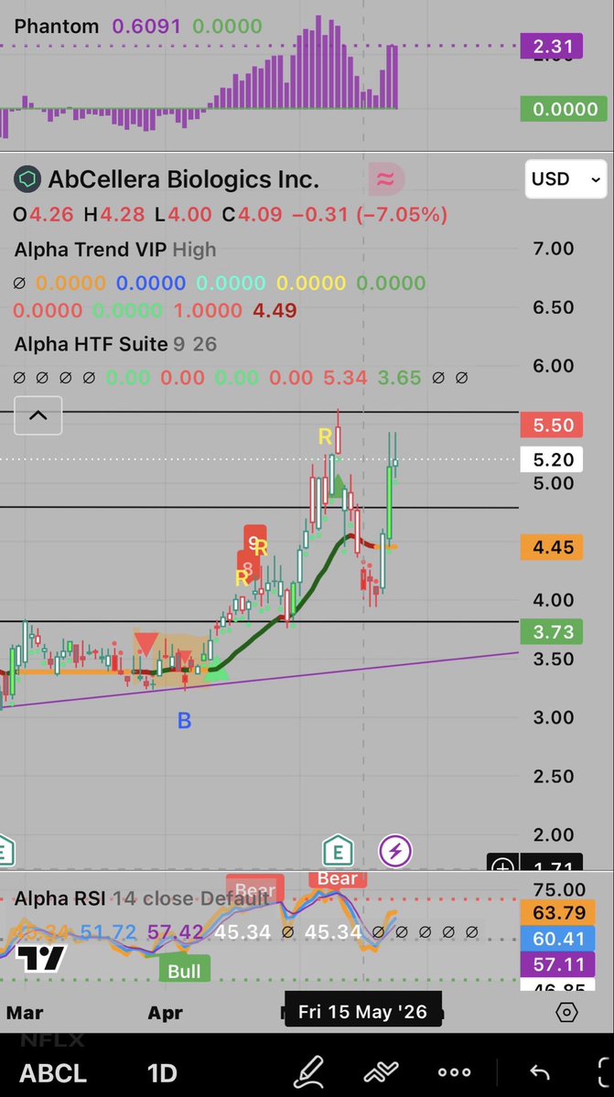This screenshot has height=1097, width=614.
Task: Open the ABCL symbol search
Action: (53, 1071)
